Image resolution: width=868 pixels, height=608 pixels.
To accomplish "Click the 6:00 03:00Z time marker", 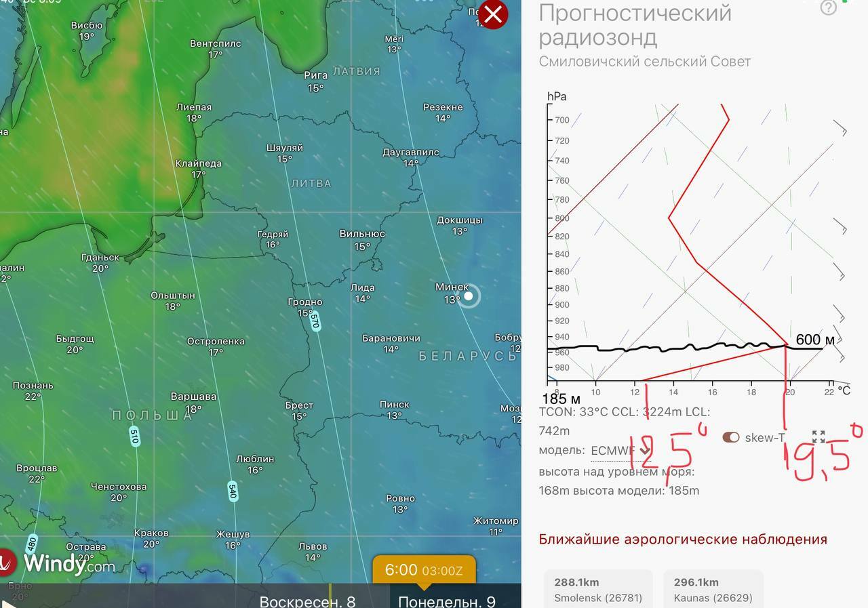I will [x=424, y=570].
